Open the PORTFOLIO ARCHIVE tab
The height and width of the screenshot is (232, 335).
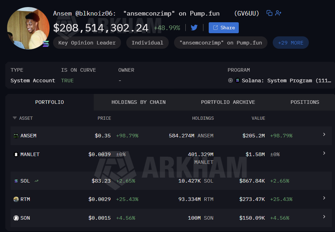coord(228,102)
